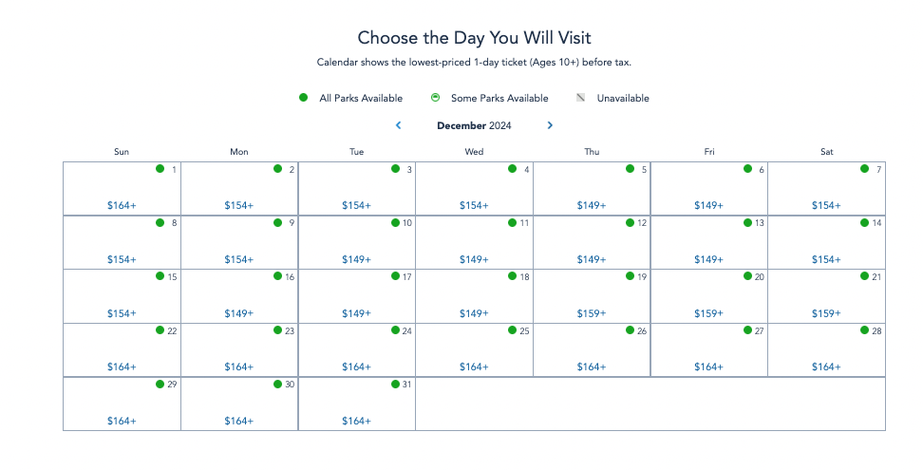923x470 pixels.
Task: Pick December 27 date cell
Action: pyautogui.click(x=708, y=349)
